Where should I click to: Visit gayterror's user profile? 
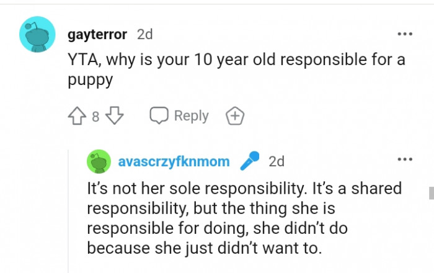(x=98, y=34)
